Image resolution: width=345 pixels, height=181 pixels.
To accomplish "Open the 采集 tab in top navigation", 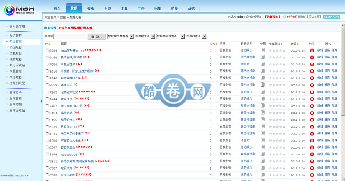I will pos(158,8).
